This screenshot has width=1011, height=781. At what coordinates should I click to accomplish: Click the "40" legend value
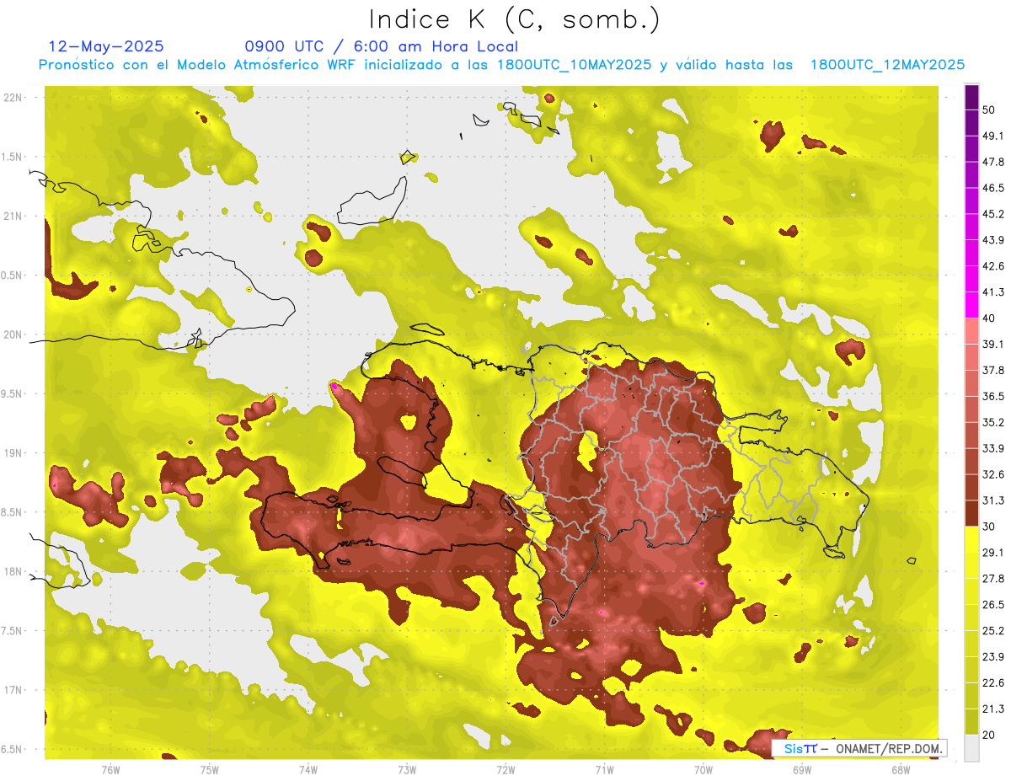tap(989, 318)
